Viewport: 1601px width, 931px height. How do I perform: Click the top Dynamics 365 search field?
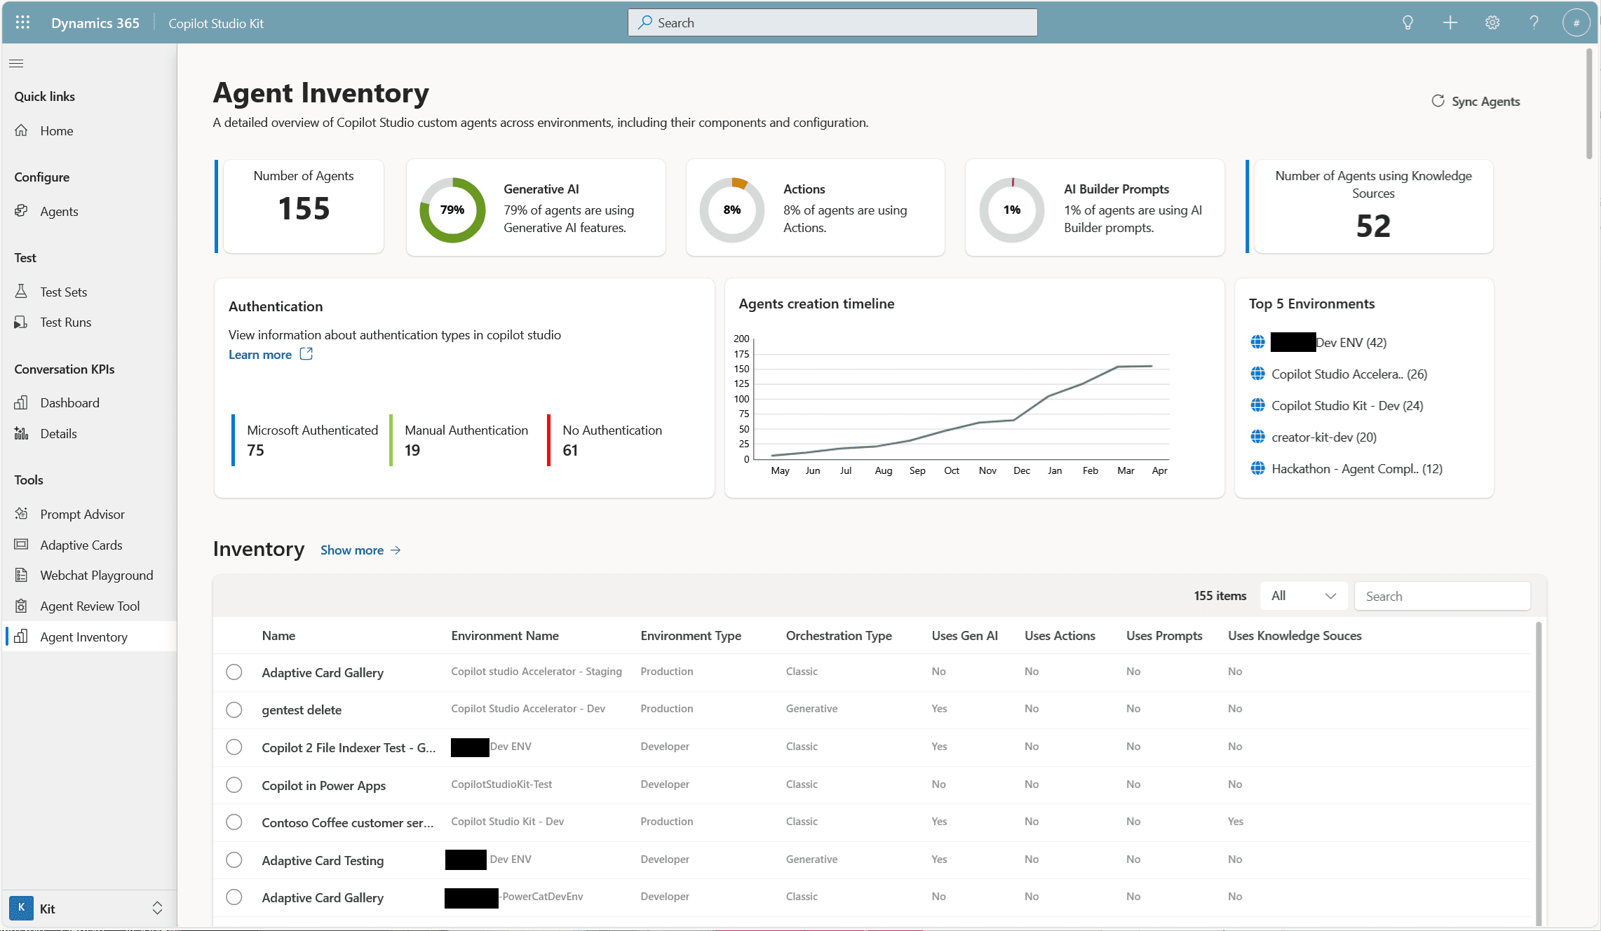coord(832,22)
